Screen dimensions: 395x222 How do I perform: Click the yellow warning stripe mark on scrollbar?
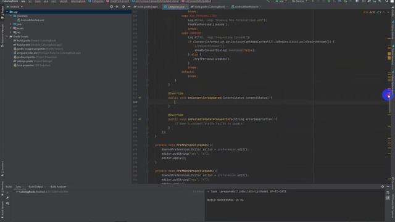coord(389,54)
